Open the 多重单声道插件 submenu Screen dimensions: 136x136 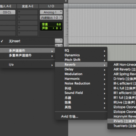coord(27,56)
